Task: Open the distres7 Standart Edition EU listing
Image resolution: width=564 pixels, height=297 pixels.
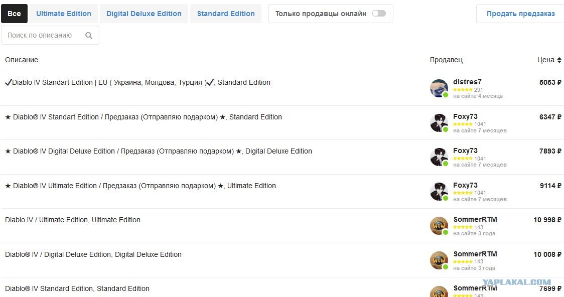Action: tap(138, 82)
